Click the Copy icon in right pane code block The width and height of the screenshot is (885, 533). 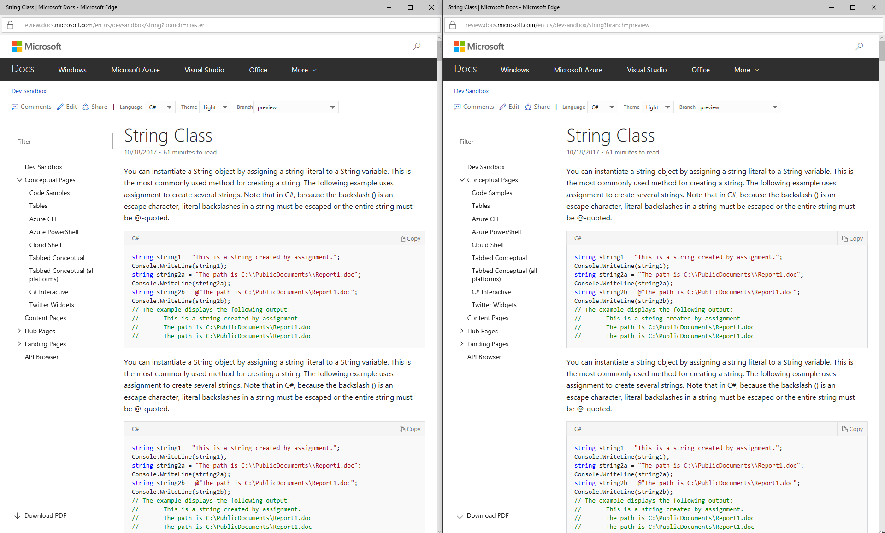coord(852,238)
